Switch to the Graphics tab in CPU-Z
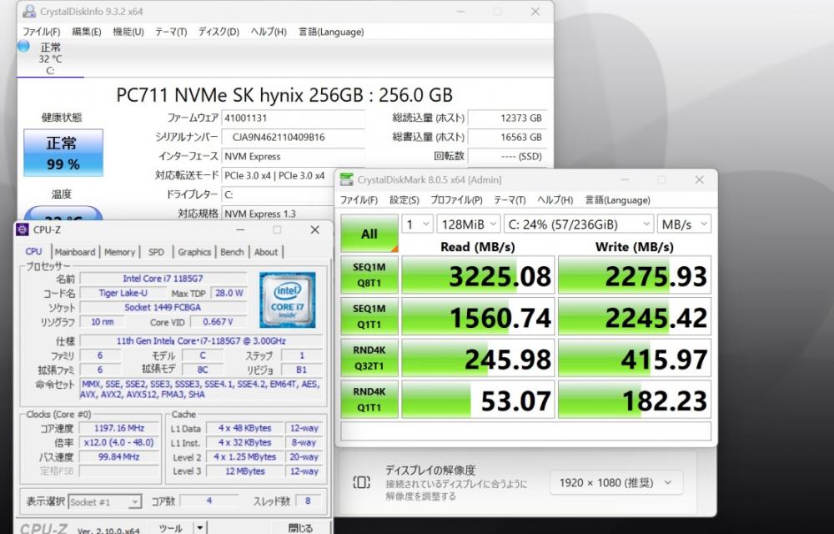 [194, 252]
